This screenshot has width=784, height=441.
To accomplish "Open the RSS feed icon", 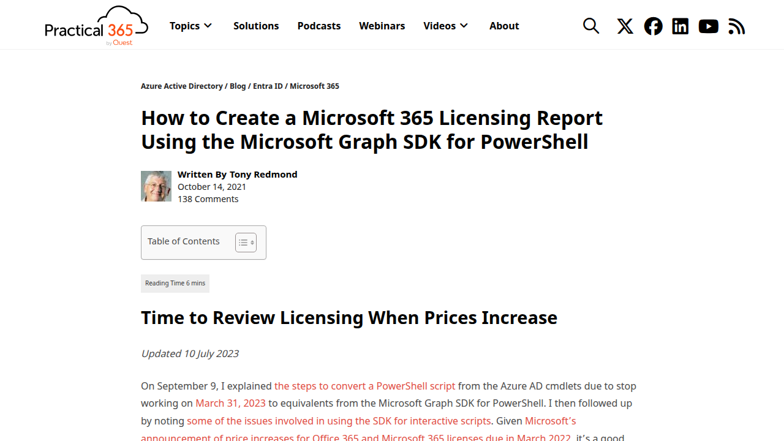I will tap(737, 26).
